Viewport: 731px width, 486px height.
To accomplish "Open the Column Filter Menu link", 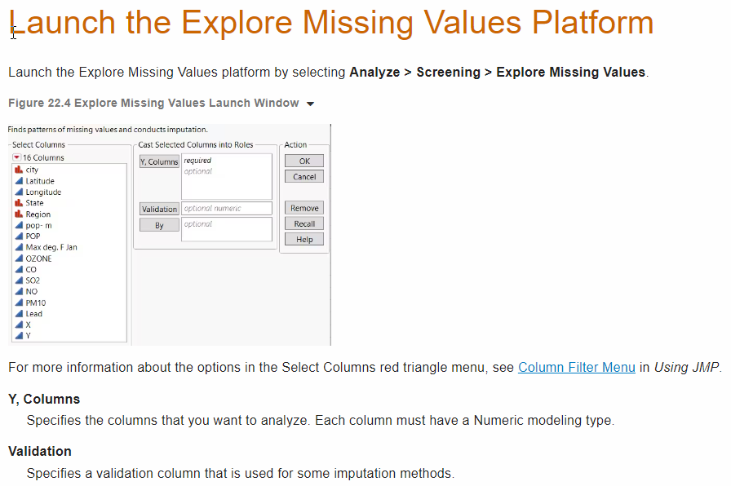I will (577, 367).
